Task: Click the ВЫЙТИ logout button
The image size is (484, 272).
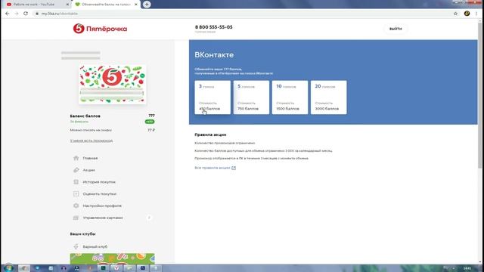Action: coord(396,29)
